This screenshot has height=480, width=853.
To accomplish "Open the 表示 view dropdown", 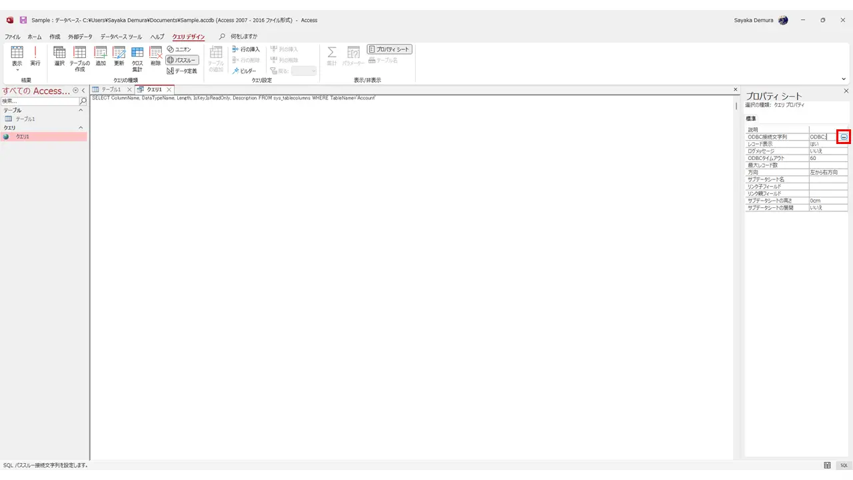I will pyautogui.click(x=17, y=65).
